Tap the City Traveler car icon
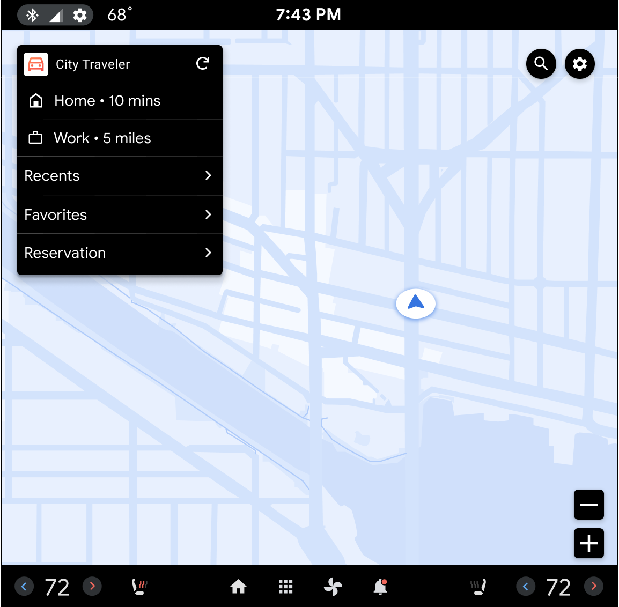The width and height of the screenshot is (619, 607). 35,64
